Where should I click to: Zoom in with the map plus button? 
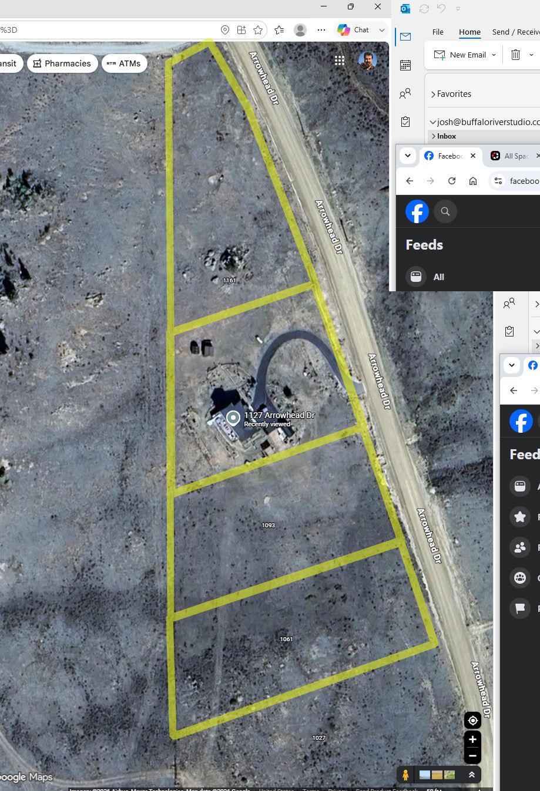(472, 739)
